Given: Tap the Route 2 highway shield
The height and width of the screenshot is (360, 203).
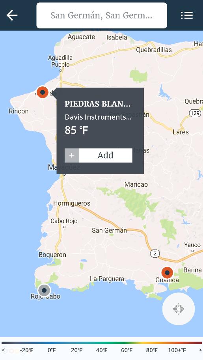Looking at the screenshot, I should point(155,253).
